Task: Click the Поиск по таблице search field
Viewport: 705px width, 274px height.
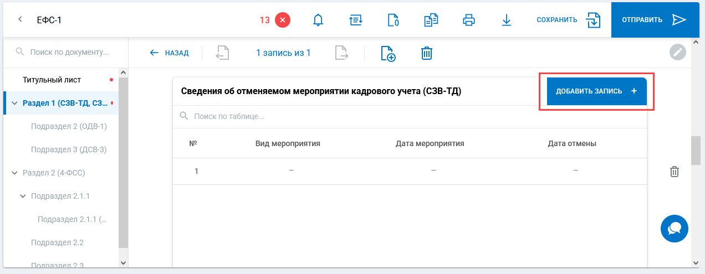Action: coord(410,117)
